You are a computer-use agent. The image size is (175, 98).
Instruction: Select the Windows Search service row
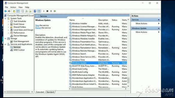click(98, 54)
